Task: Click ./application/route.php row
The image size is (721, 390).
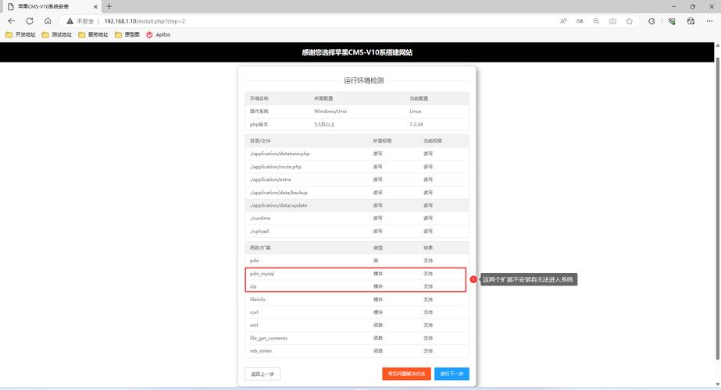Action: pyautogui.click(x=357, y=167)
